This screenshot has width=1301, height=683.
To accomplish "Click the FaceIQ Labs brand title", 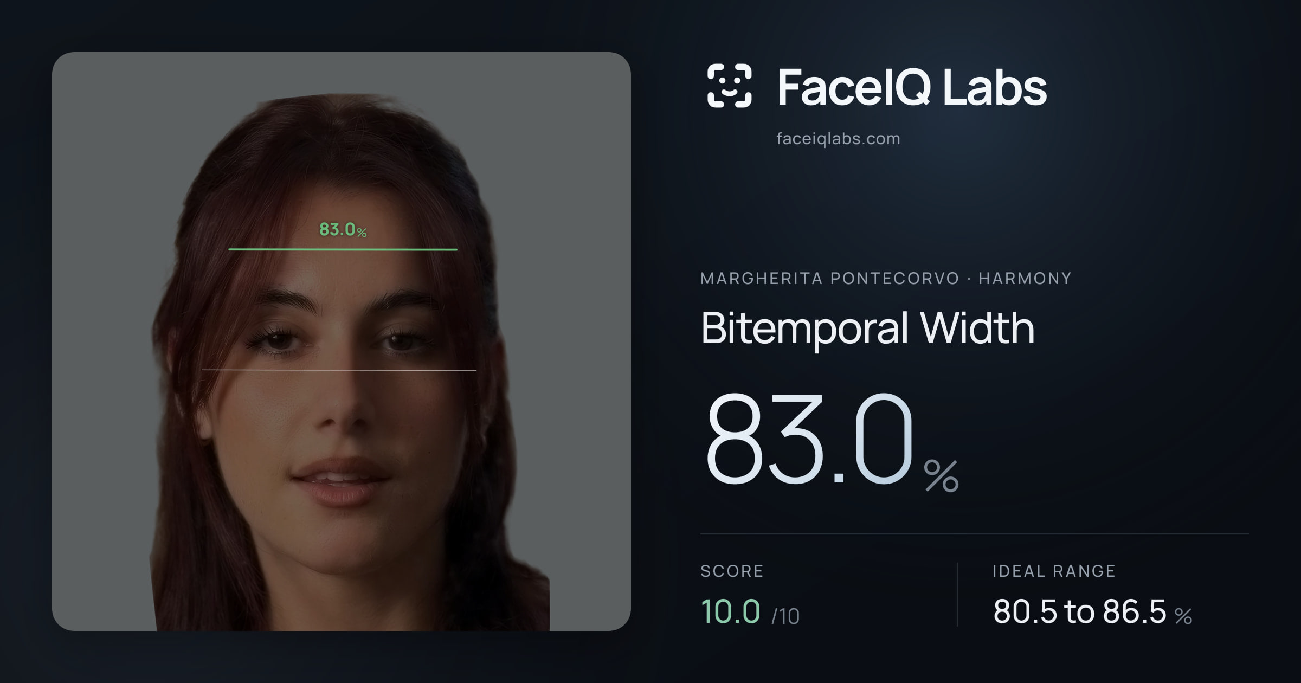I will [912, 87].
